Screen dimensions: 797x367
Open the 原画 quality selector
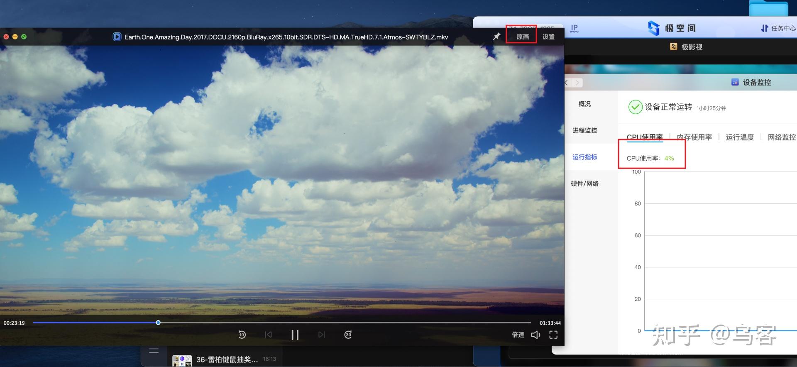click(x=523, y=37)
